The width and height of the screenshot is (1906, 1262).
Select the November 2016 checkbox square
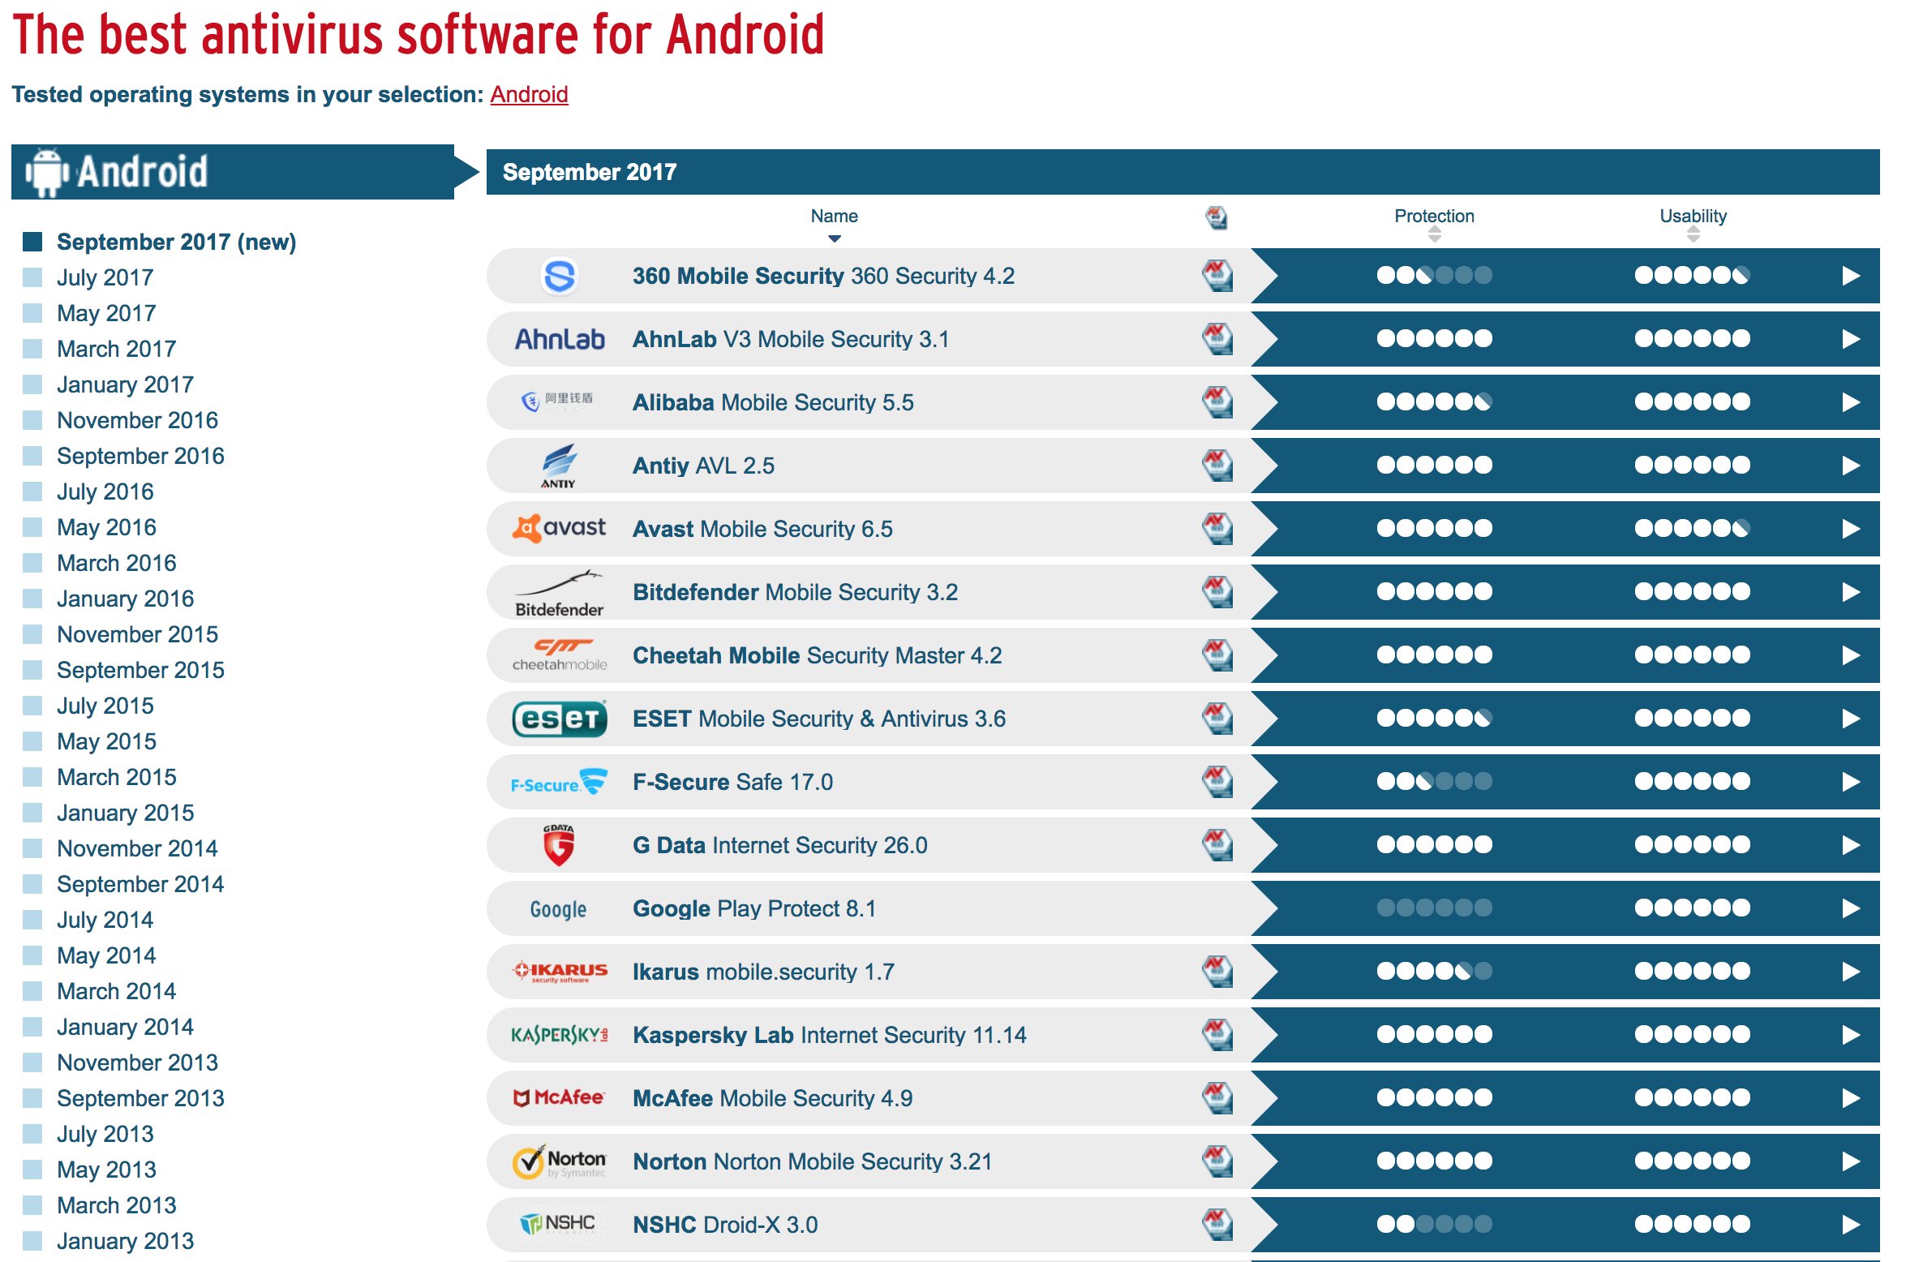click(32, 420)
